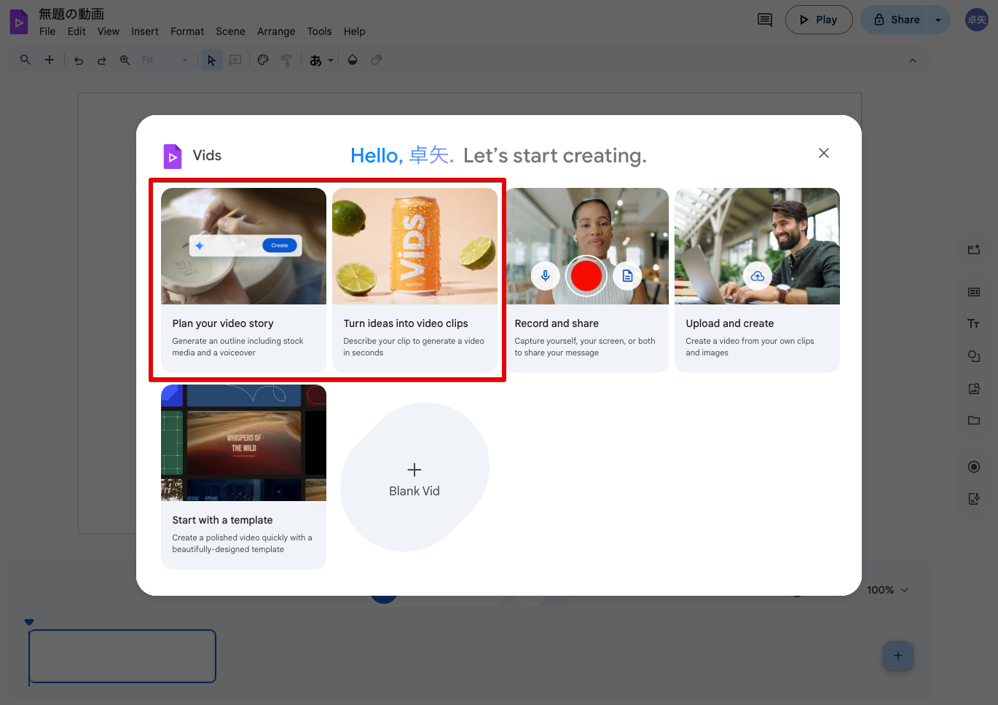Click the search magnifier in toolbar
998x705 pixels.
tap(25, 60)
